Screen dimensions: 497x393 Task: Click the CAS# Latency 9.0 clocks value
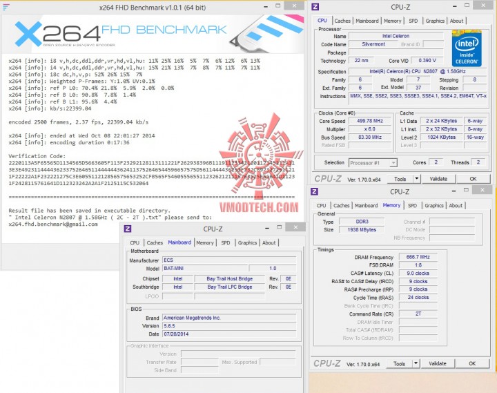[x=418, y=273]
